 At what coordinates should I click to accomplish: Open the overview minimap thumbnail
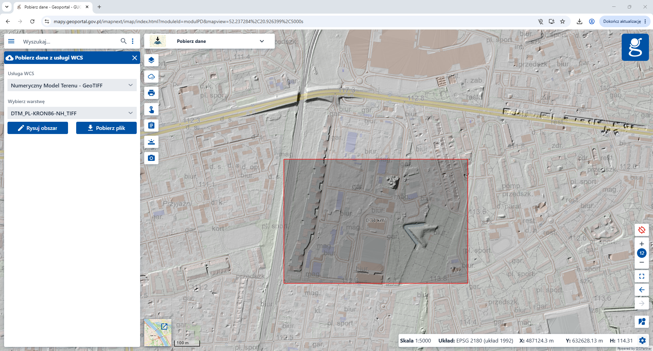point(158,333)
